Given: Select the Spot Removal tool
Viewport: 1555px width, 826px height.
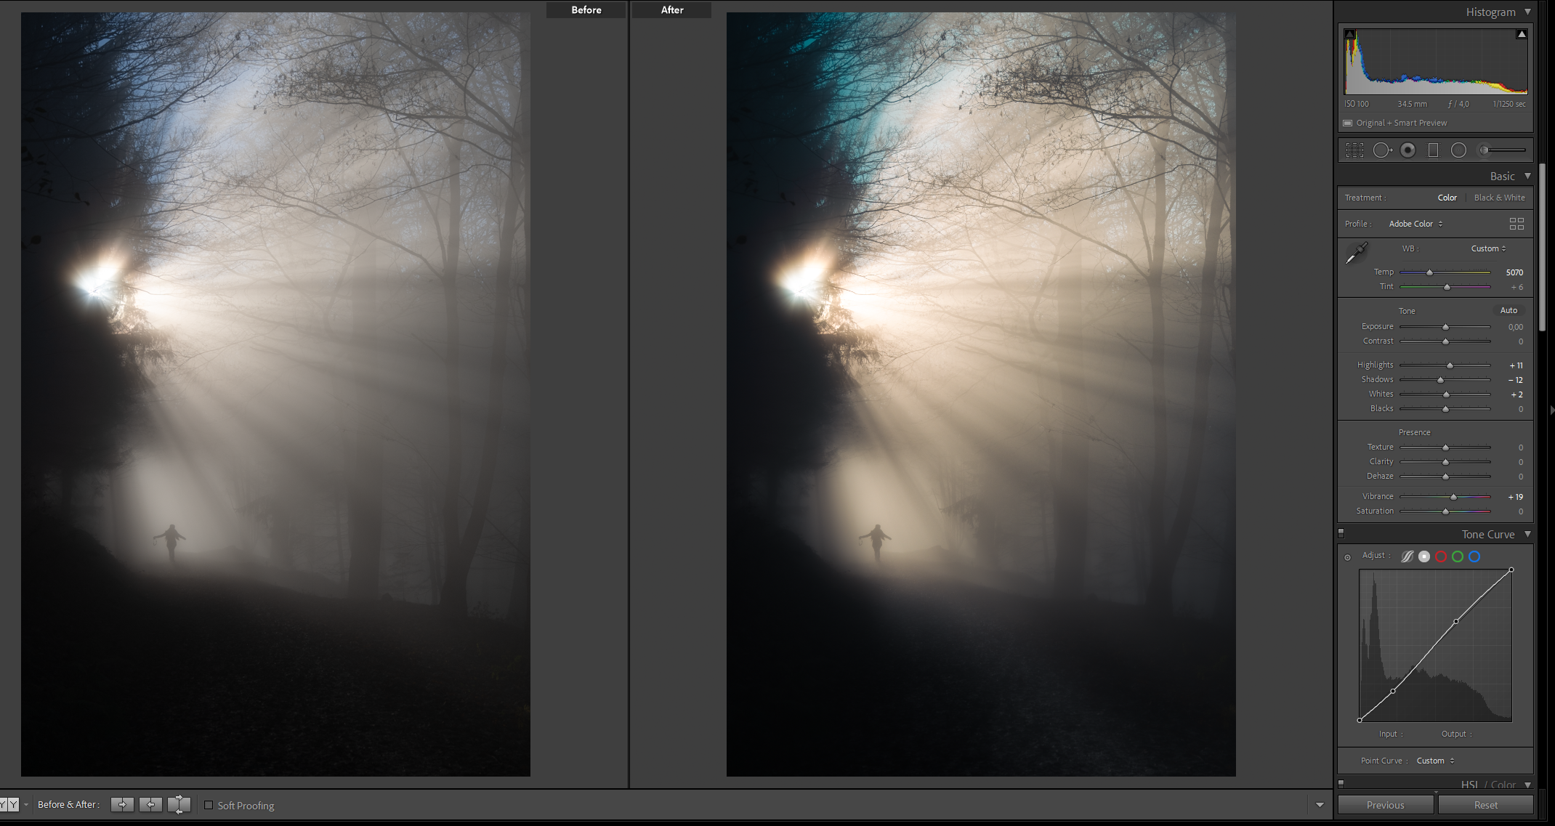Looking at the screenshot, I should pos(1382,150).
